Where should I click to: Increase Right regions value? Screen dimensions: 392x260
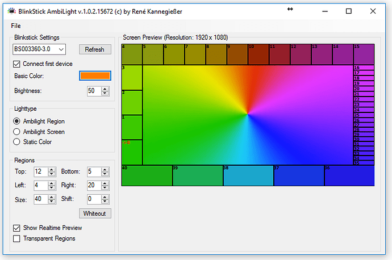point(105,183)
